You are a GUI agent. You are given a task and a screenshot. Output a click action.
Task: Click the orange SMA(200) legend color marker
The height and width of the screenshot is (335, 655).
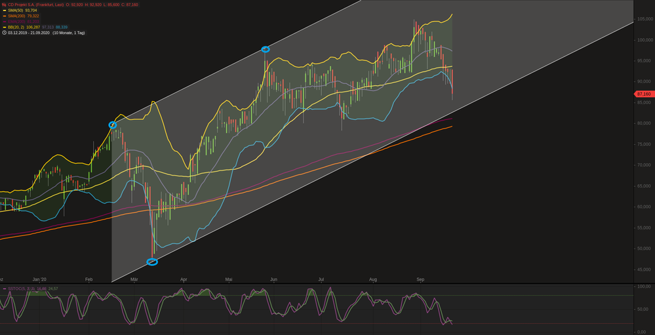[x=4, y=16]
